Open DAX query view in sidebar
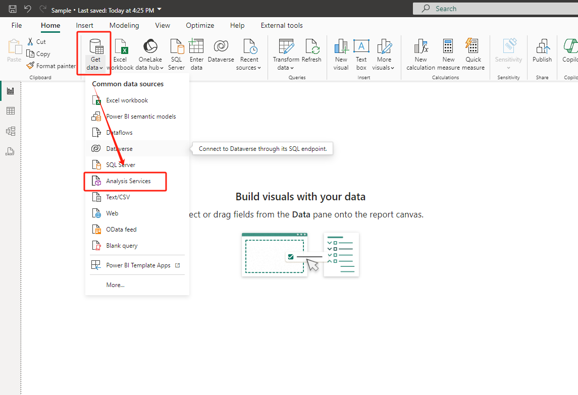 [11, 151]
